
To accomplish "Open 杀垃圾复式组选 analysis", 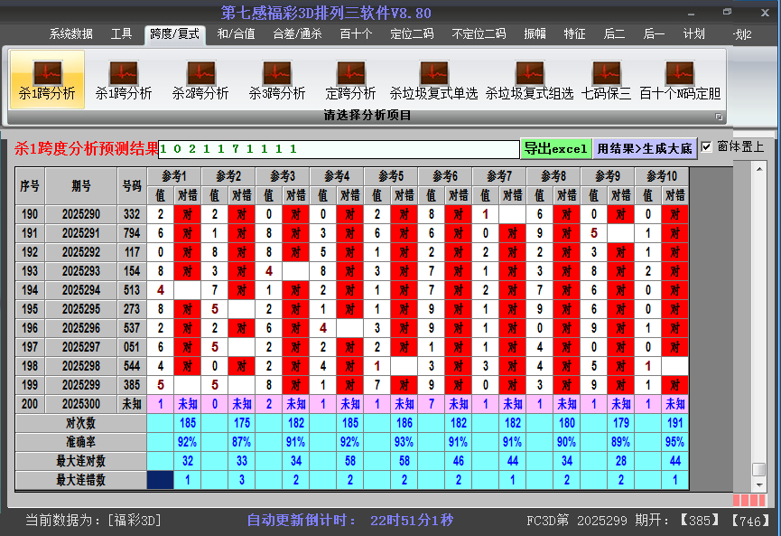I will (529, 80).
